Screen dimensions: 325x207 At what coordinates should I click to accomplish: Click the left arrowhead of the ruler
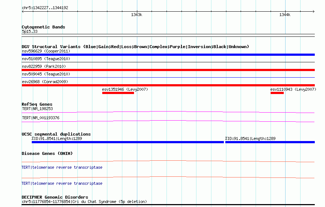pos(23,12)
